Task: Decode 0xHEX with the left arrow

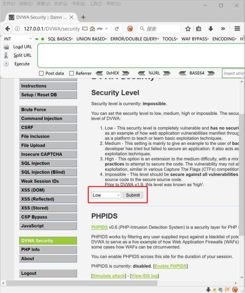Action: pyautogui.click(x=99, y=73)
